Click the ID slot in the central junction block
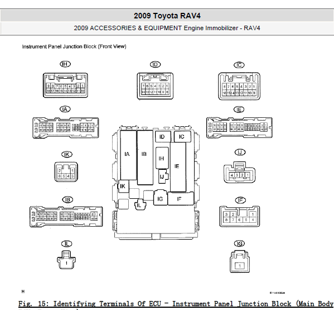Image resolution: width=334 pixels, height=310 pixels. (x=163, y=137)
